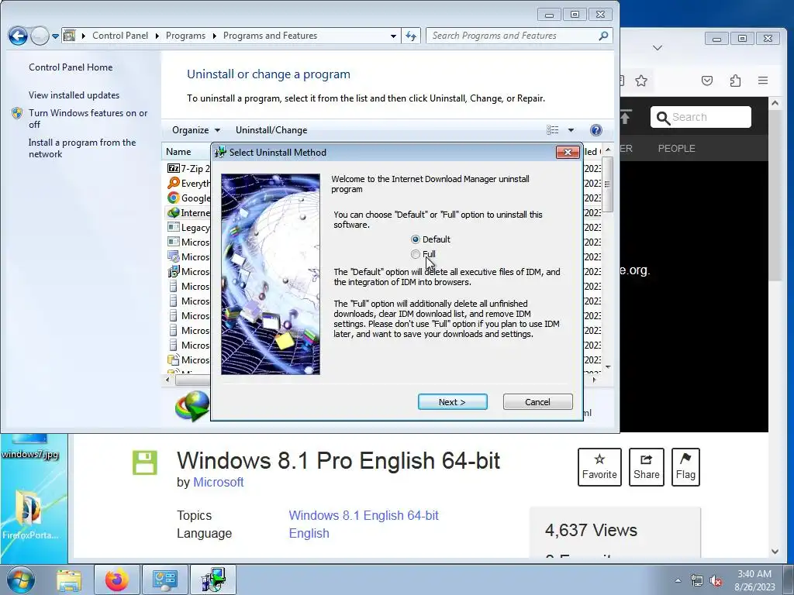Viewport: 794px width, 595px height.
Task: Open Windows Explorer from taskbar
Action: [69, 580]
